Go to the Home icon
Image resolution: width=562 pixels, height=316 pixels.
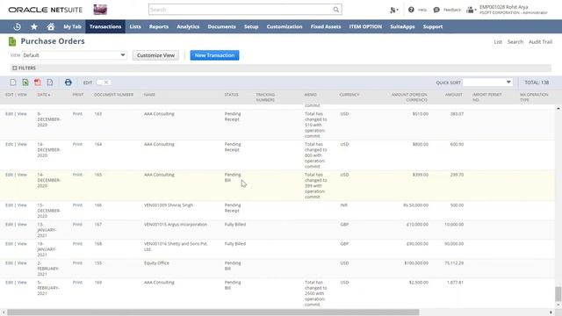51,26
